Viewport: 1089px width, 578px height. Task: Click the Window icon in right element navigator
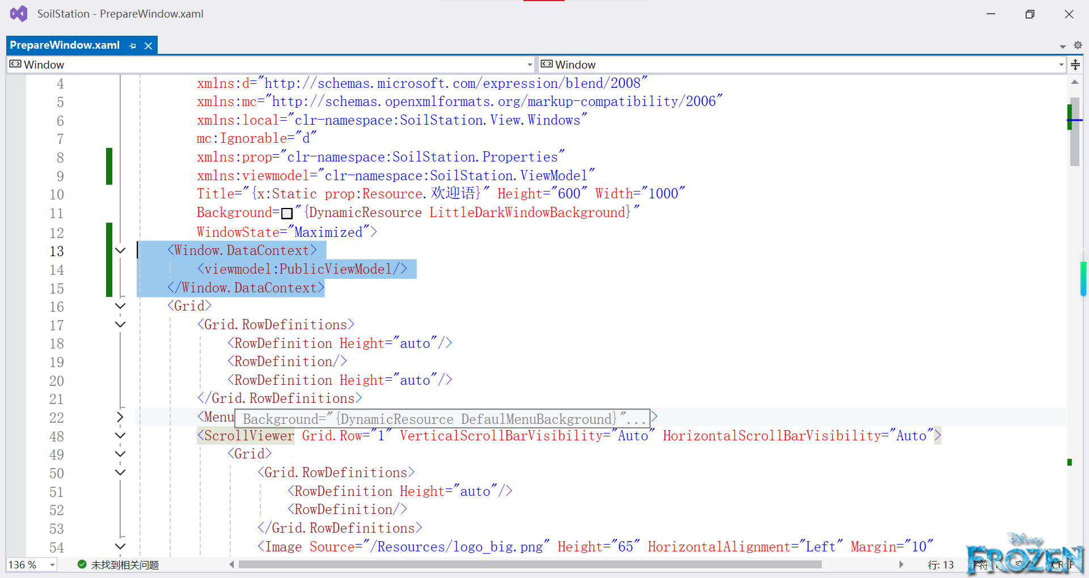click(547, 64)
